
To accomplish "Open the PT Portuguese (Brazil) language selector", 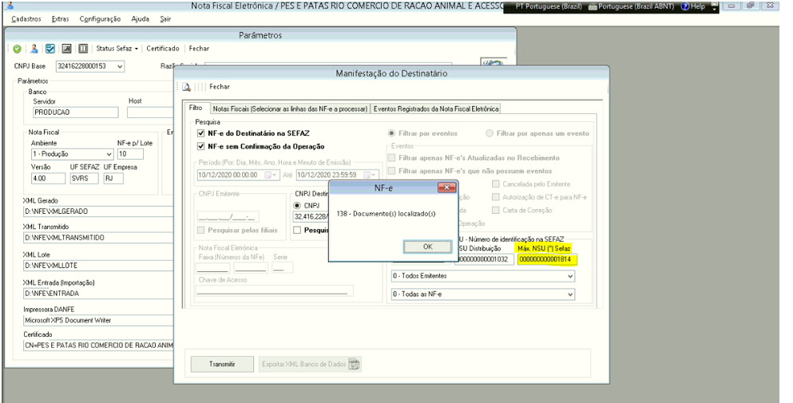I will pos(549,6).
